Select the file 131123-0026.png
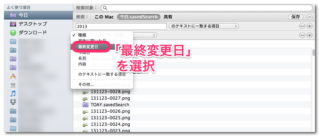 111,111
